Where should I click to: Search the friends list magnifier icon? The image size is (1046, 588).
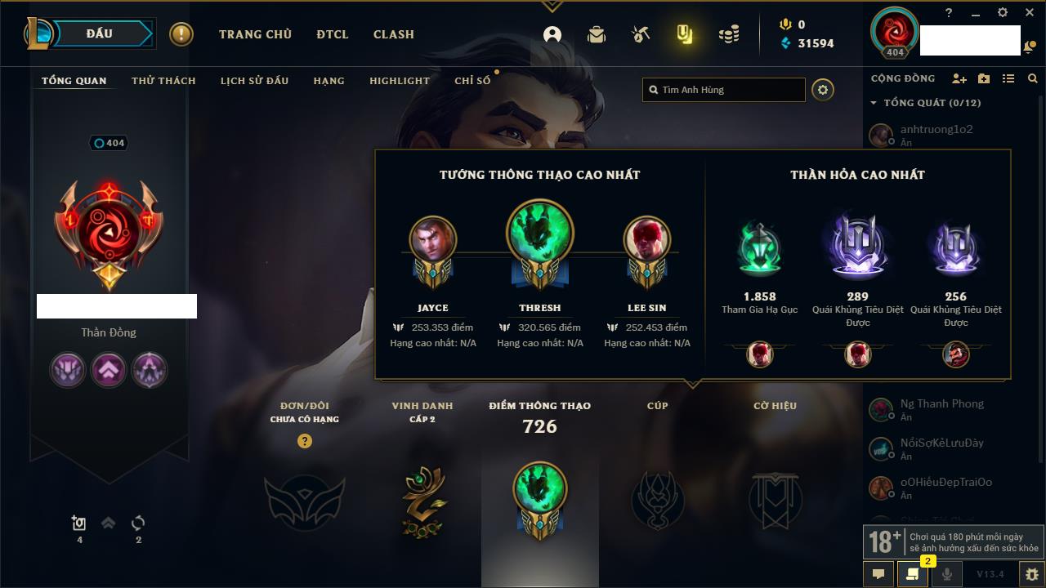tap(1033, 78)
